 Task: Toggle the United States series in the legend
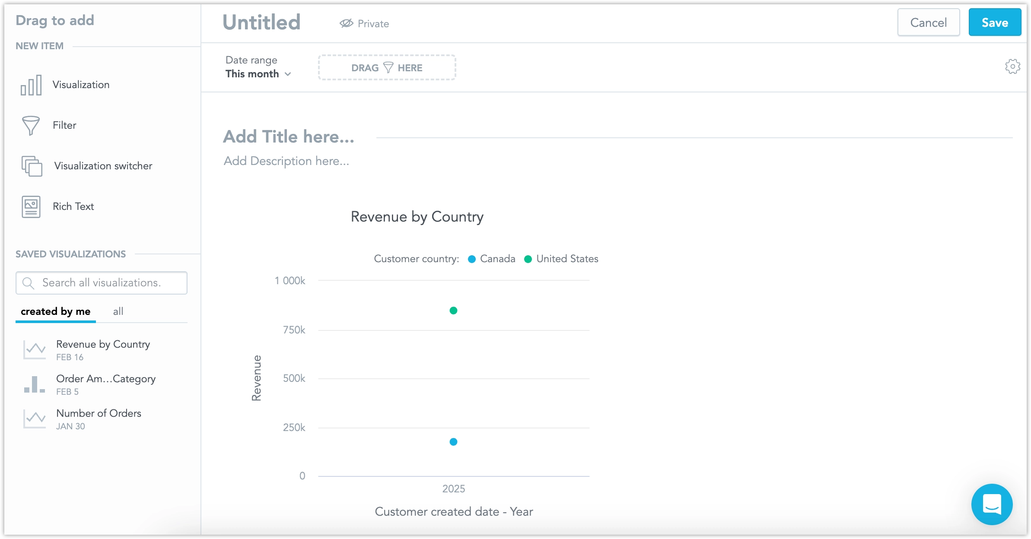560,259
